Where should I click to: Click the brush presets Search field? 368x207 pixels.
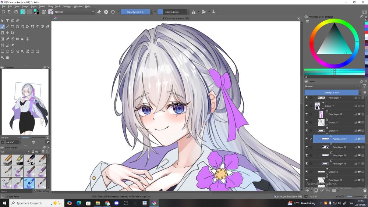click(x=16, y=191)
